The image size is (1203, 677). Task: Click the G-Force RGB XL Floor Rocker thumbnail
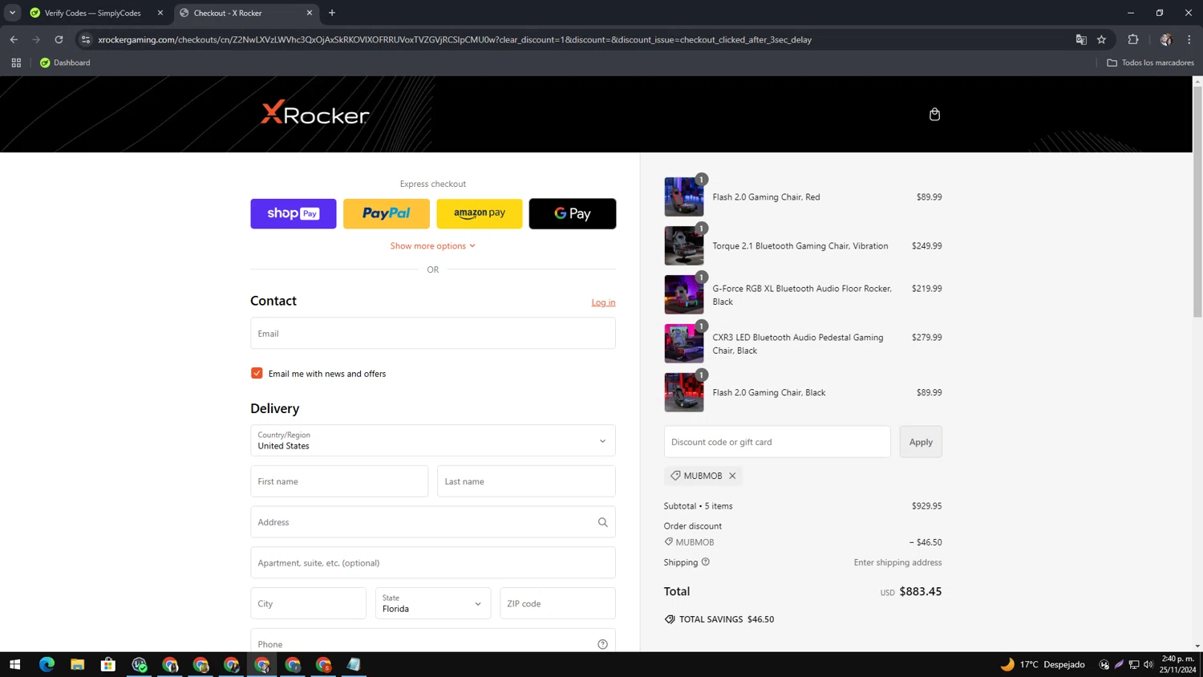pos(684,294)
